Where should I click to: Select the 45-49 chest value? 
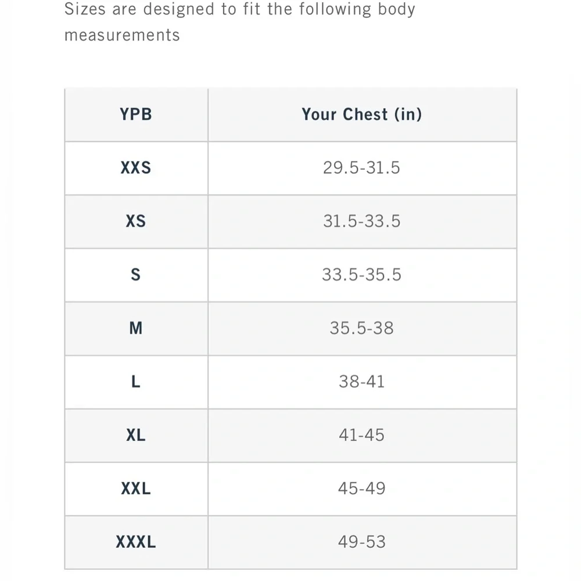click(x=361, y=489)
